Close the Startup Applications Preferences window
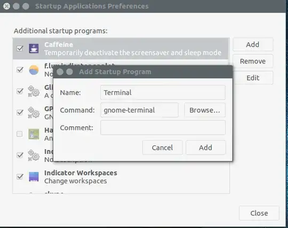 (6, 6)
